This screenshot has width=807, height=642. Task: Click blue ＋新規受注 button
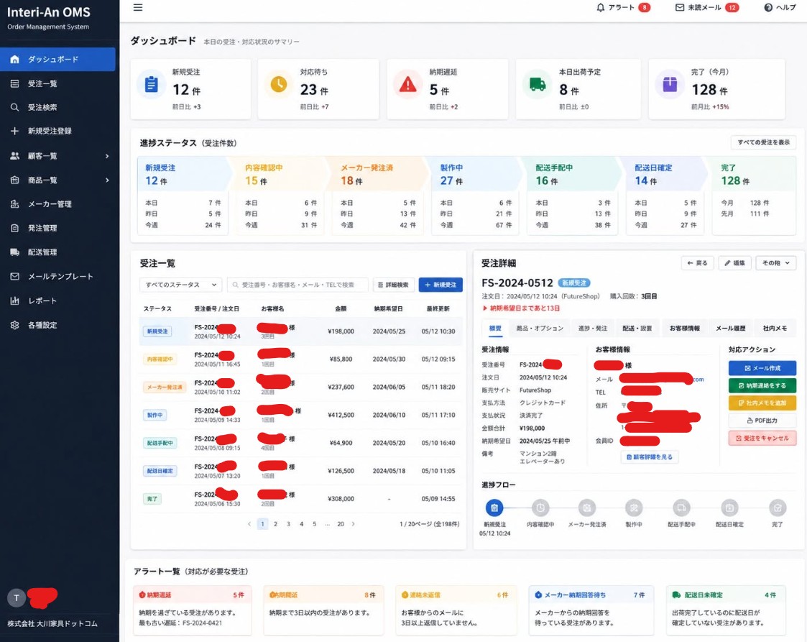(441, 285)
